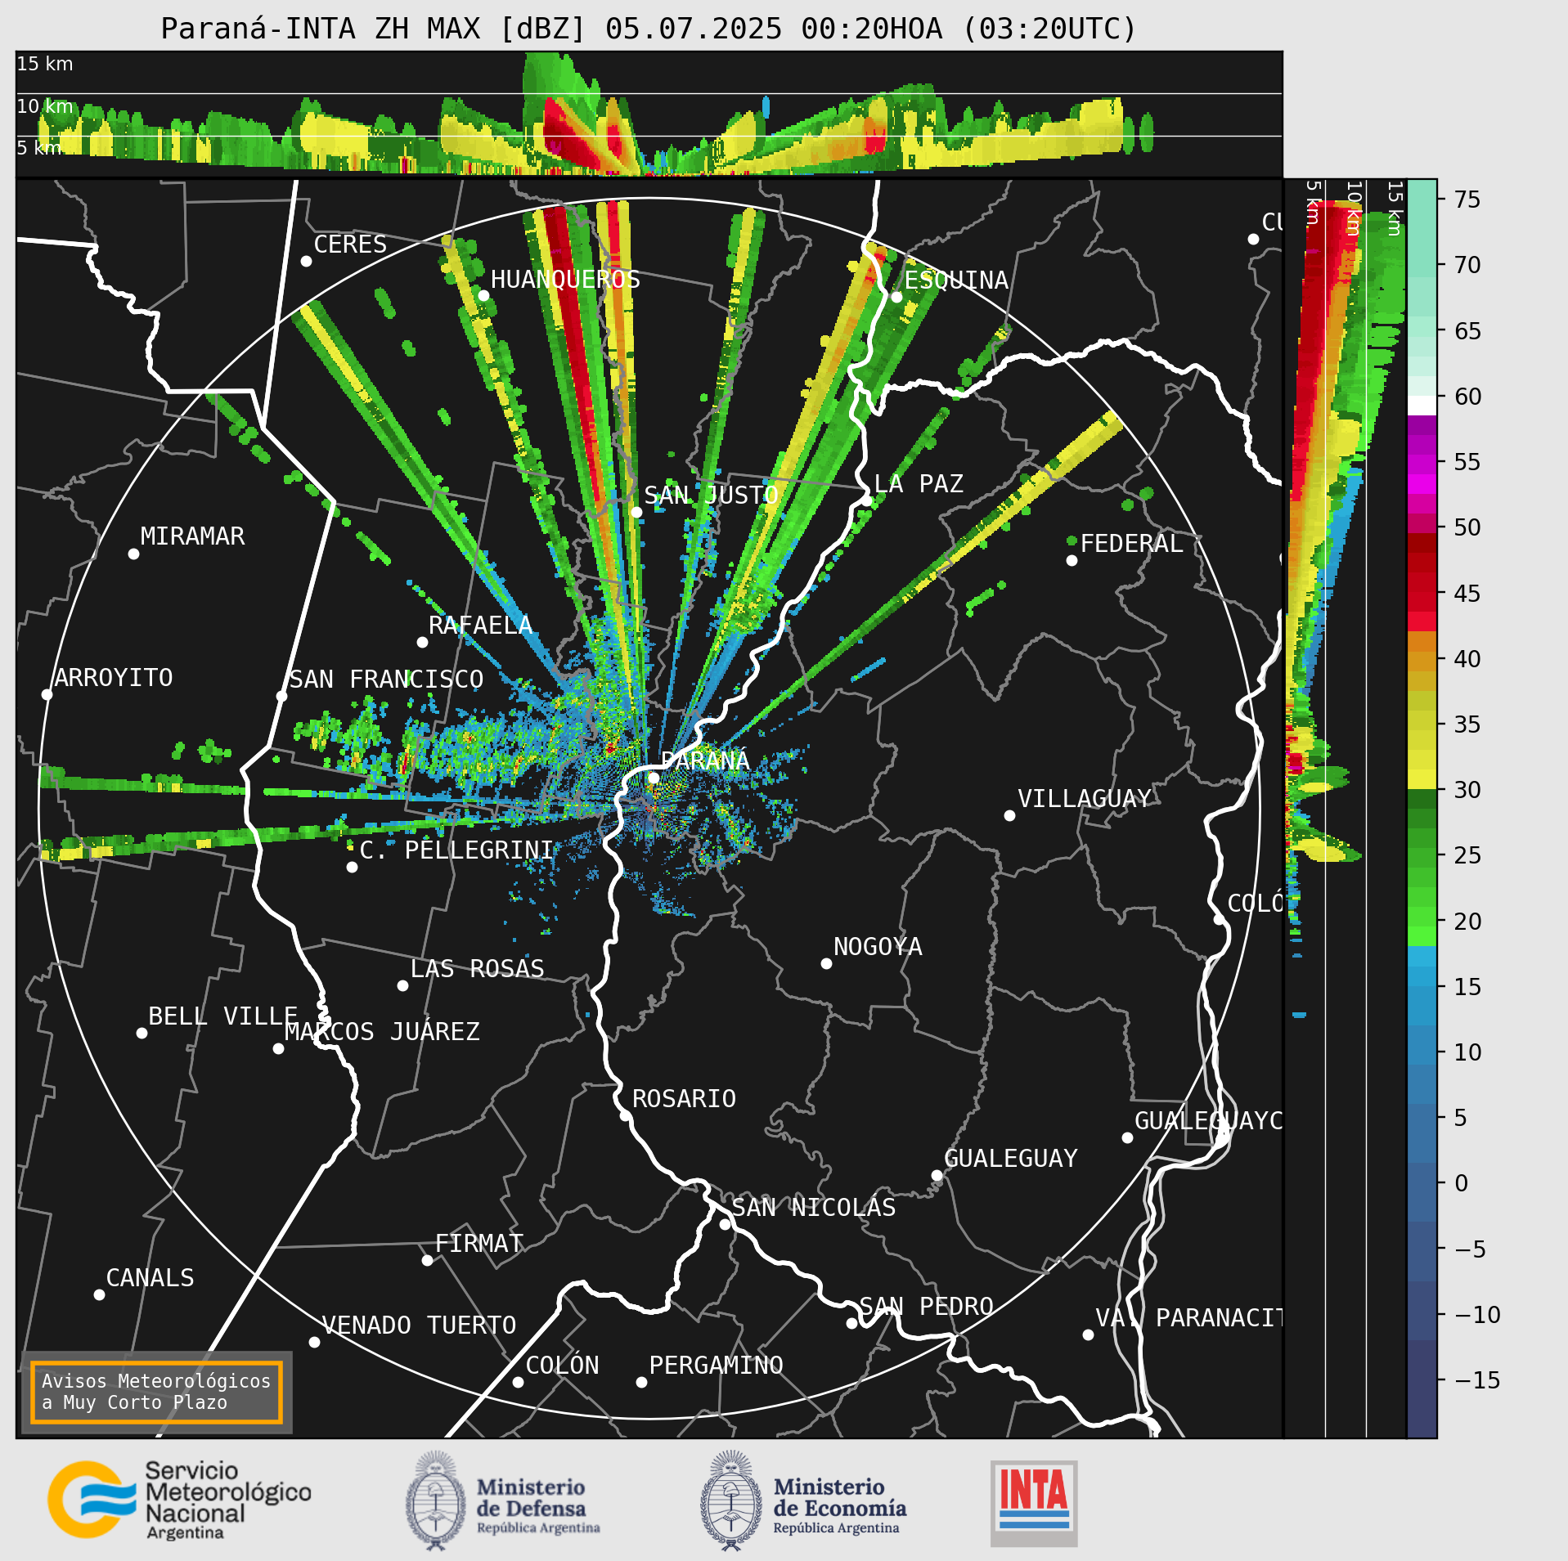Click the LA PAZ map label

(919, 484)
